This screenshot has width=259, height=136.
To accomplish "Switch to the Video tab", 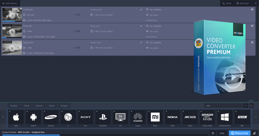I will [27, 106].
